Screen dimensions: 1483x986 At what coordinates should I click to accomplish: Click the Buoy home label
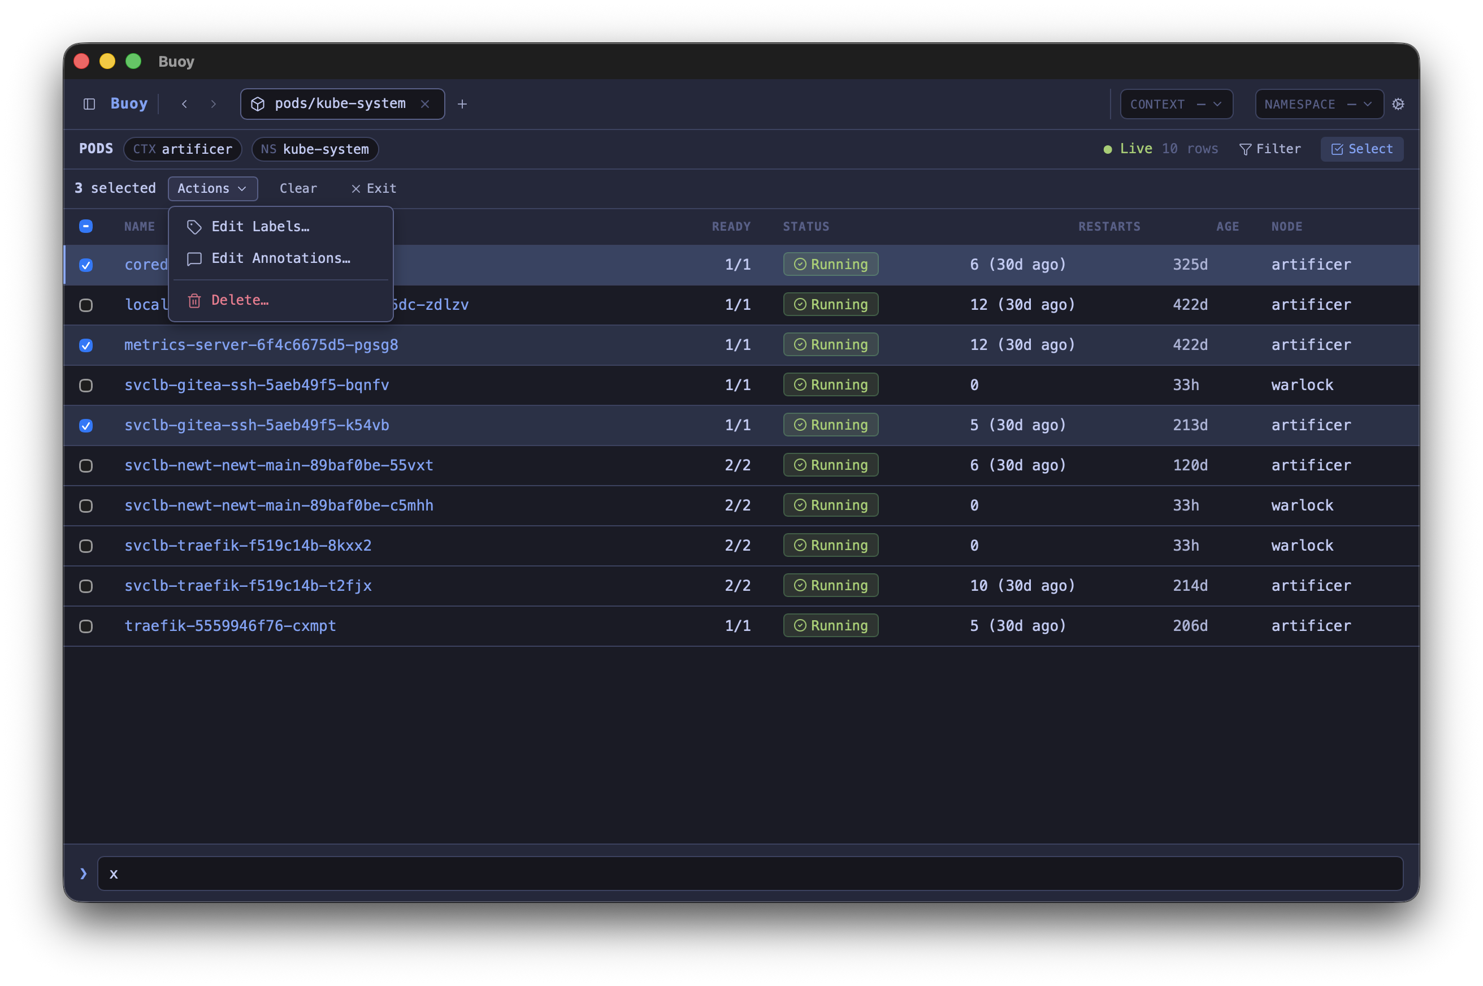tap(129, 104)
